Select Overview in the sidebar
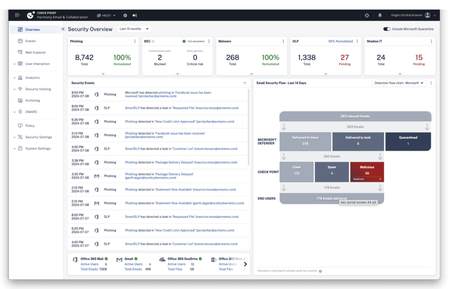 point(35,29)
